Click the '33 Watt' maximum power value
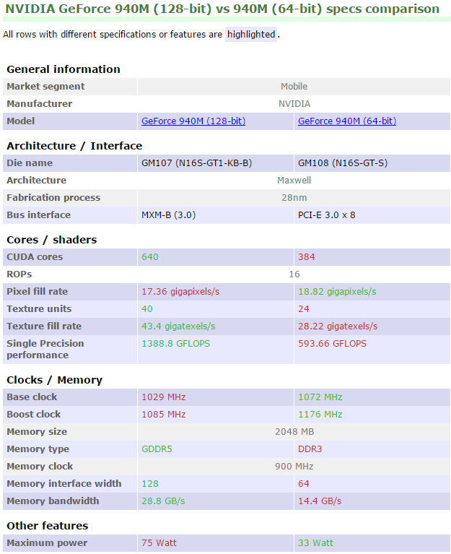The height and width of the screenshot is (554, 451). pyautogui.click(x=315, y=543)
